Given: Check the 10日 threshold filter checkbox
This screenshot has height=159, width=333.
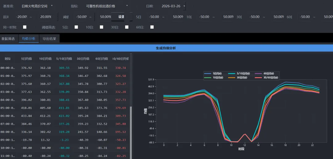Looking at the screenshot, I should [x=101, y=27].
